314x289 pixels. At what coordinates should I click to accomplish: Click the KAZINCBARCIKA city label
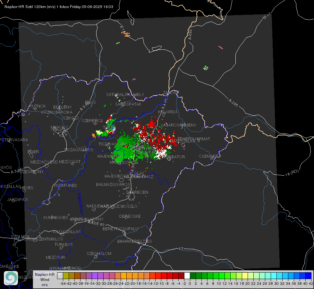click(x=57, y=112)
